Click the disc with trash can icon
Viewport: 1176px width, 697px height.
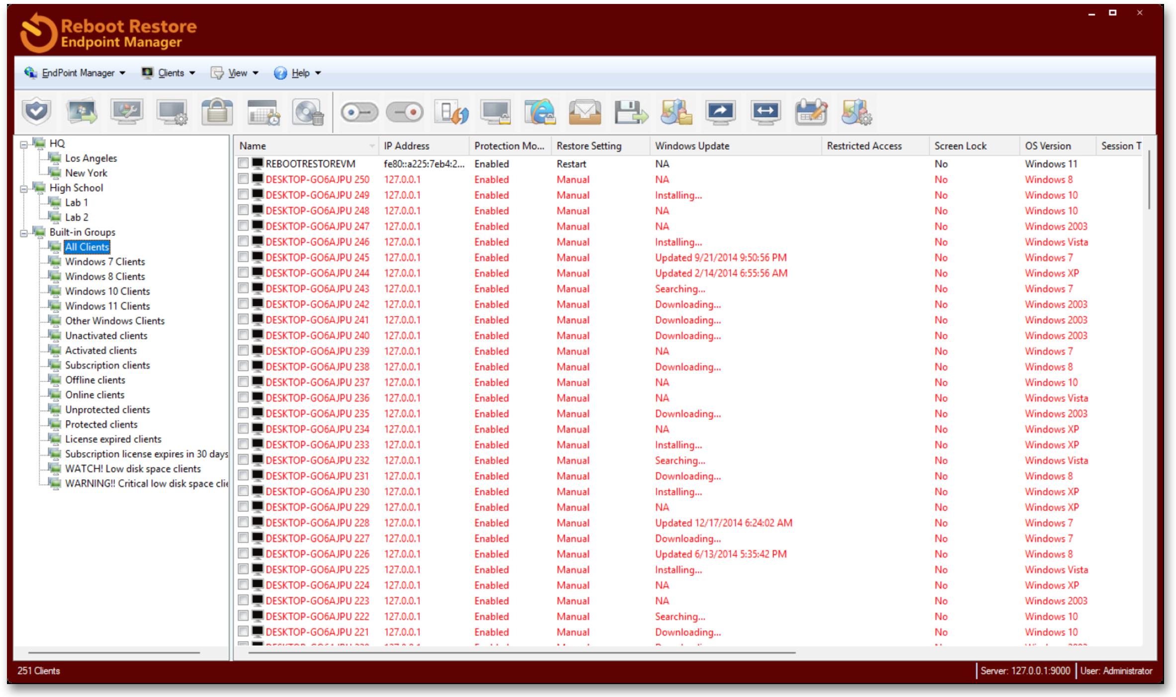pyautogui.click(x=308, y=112)
